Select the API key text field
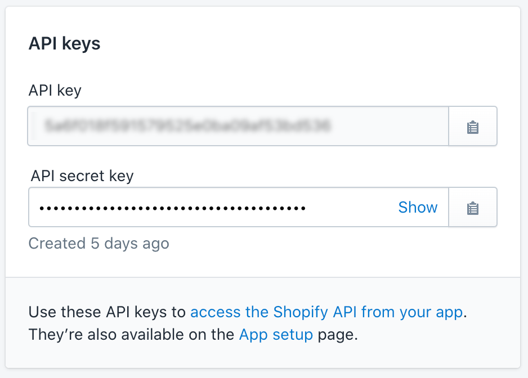 coord(236,126)
